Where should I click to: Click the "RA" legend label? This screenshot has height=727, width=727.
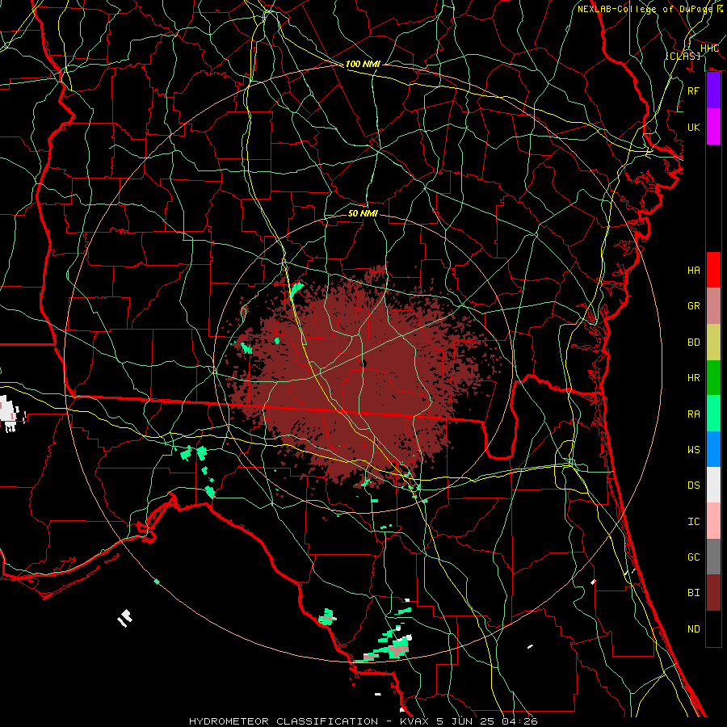pos(694,414)
